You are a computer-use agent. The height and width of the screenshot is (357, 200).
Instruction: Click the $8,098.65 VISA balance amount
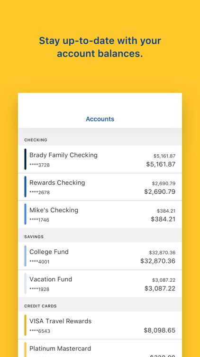click(x=160, y=330)
